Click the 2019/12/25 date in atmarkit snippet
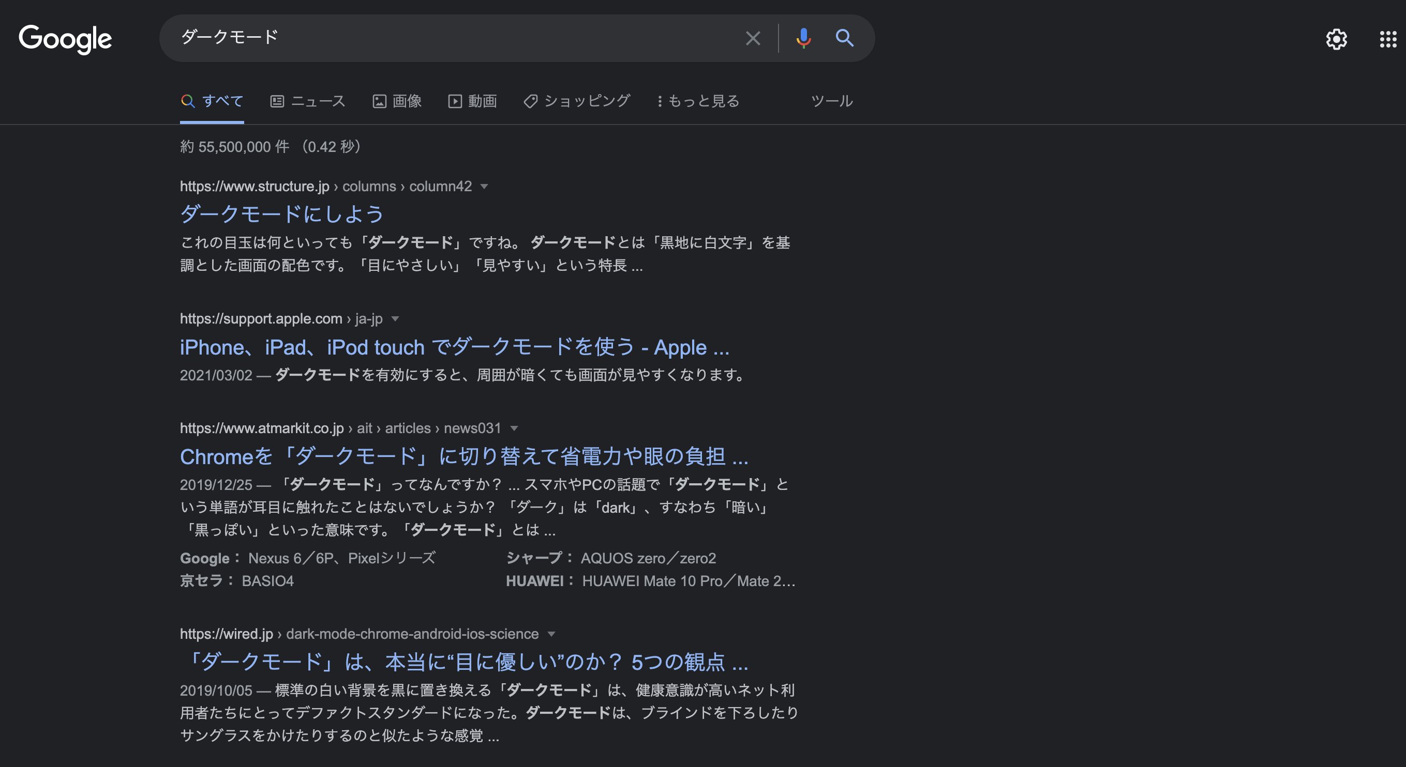Screen dimensions: 1406x767 click(x=216, y=484)
